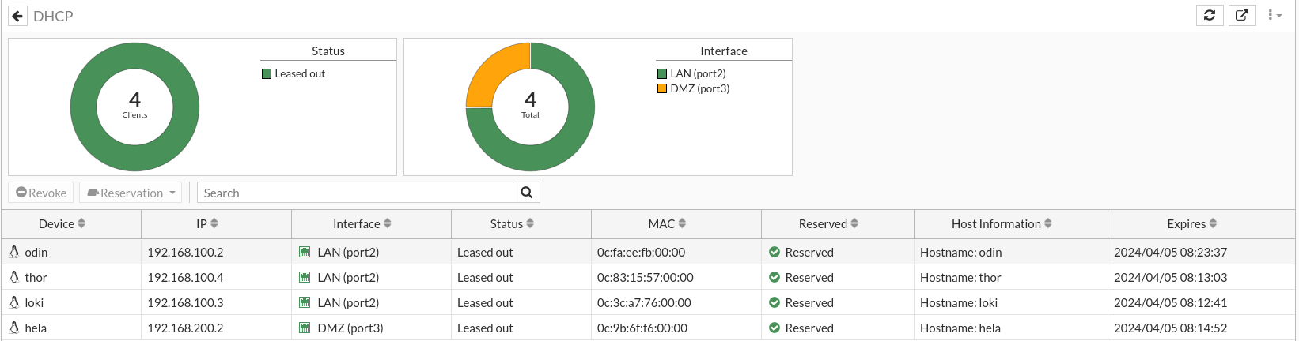Open the pop-out external window icon

click(1242, 15)
